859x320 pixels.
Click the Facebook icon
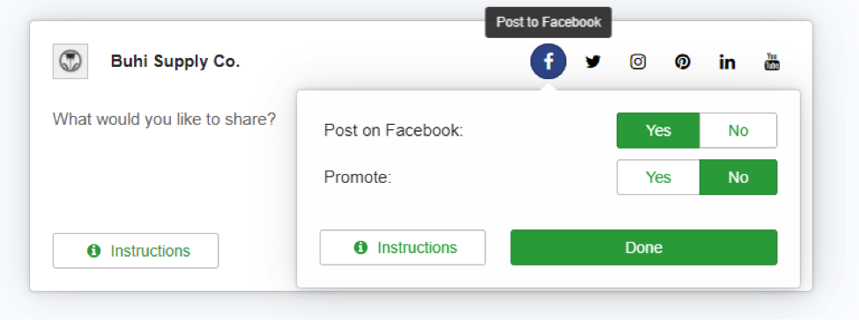coord(548,62)
